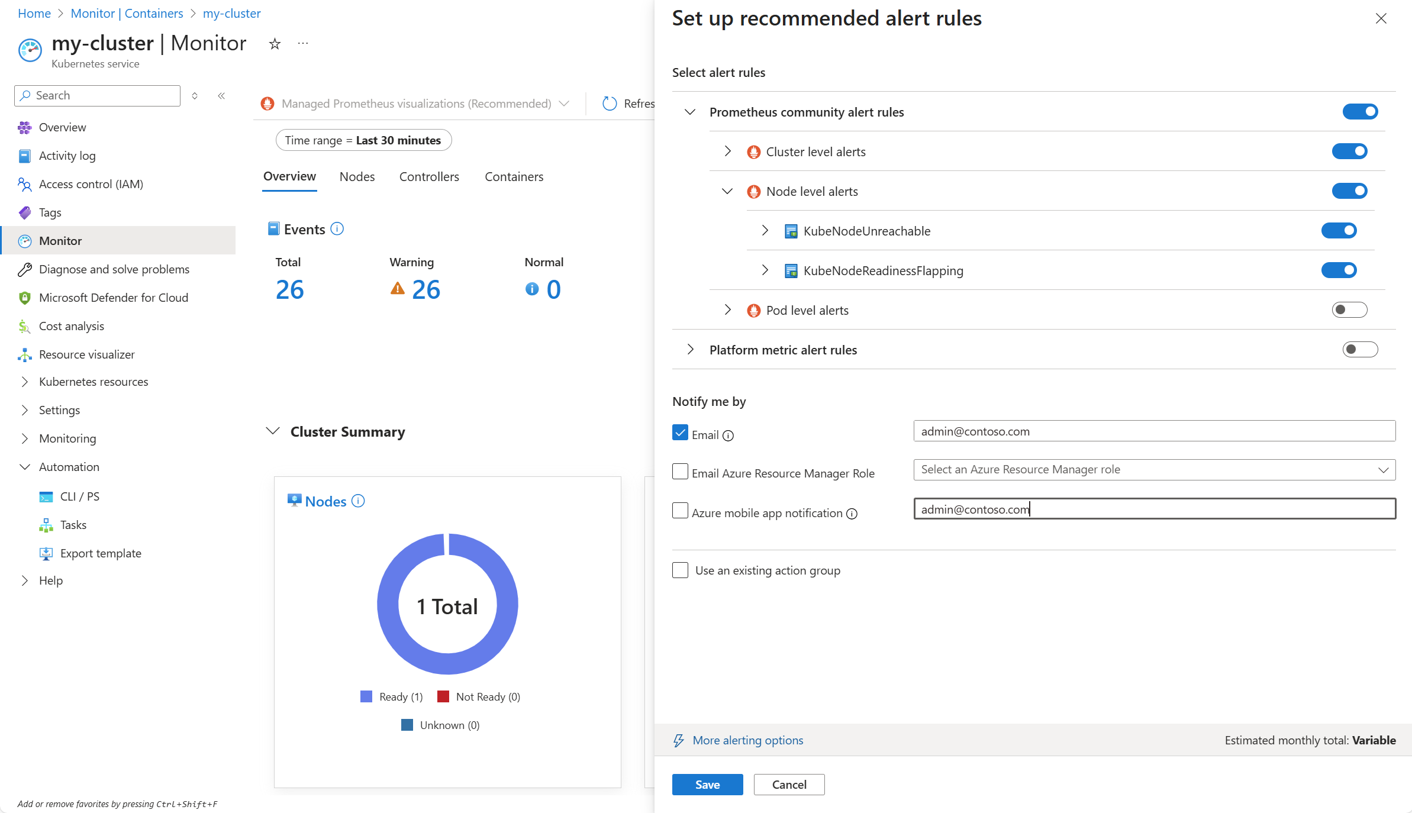The width and height of the screenshot is (1412, 813).
Task: Expand Kubernetes resources in sidebar
Action: (24, 382)
